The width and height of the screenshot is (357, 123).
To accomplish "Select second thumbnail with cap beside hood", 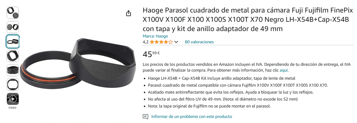I will click(x=13, y=27).
